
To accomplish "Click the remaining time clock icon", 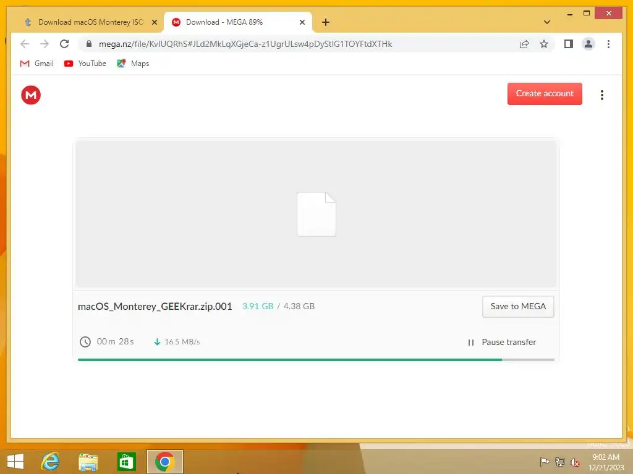I will [x=85, y=342].
